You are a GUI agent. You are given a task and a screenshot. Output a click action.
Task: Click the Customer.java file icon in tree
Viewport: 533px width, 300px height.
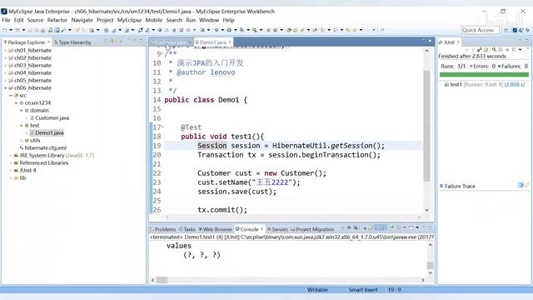pyautogui.click(x=32, y=118)
